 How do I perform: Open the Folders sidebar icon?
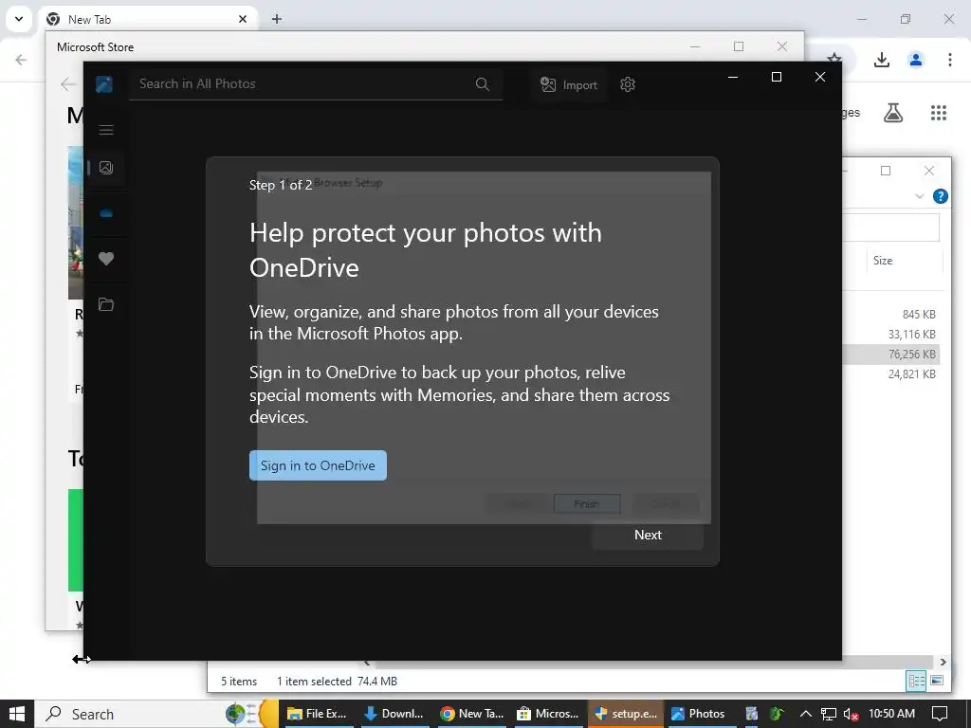coord(106,304)
